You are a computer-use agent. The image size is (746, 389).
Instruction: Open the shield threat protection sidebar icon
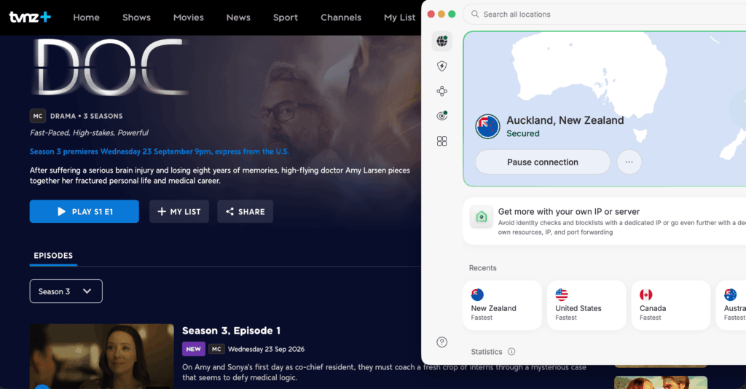442,66
